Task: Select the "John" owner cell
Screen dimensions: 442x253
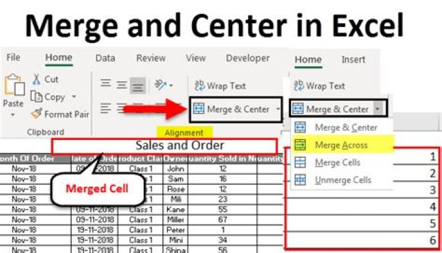Action: click(x=175, y=169)
